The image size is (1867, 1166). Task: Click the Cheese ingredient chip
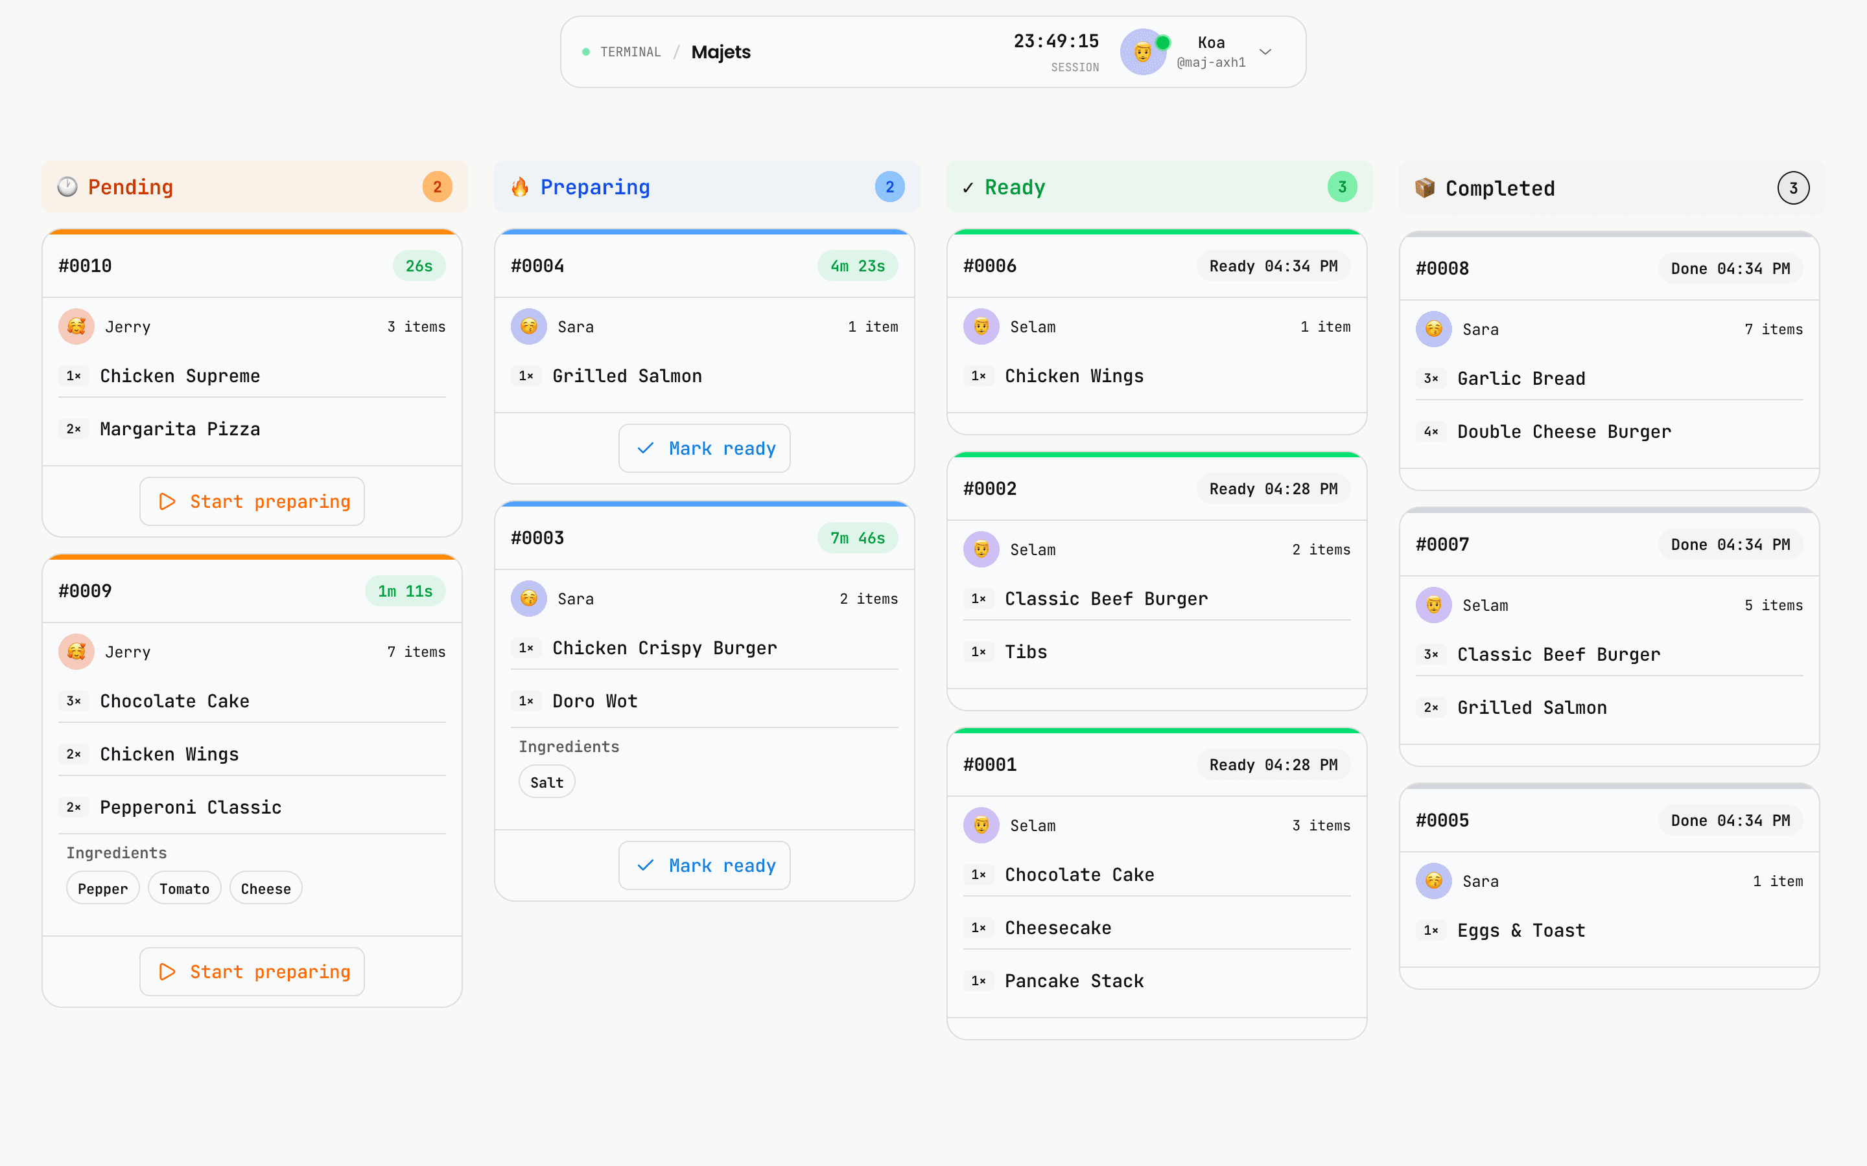point(265,888)
